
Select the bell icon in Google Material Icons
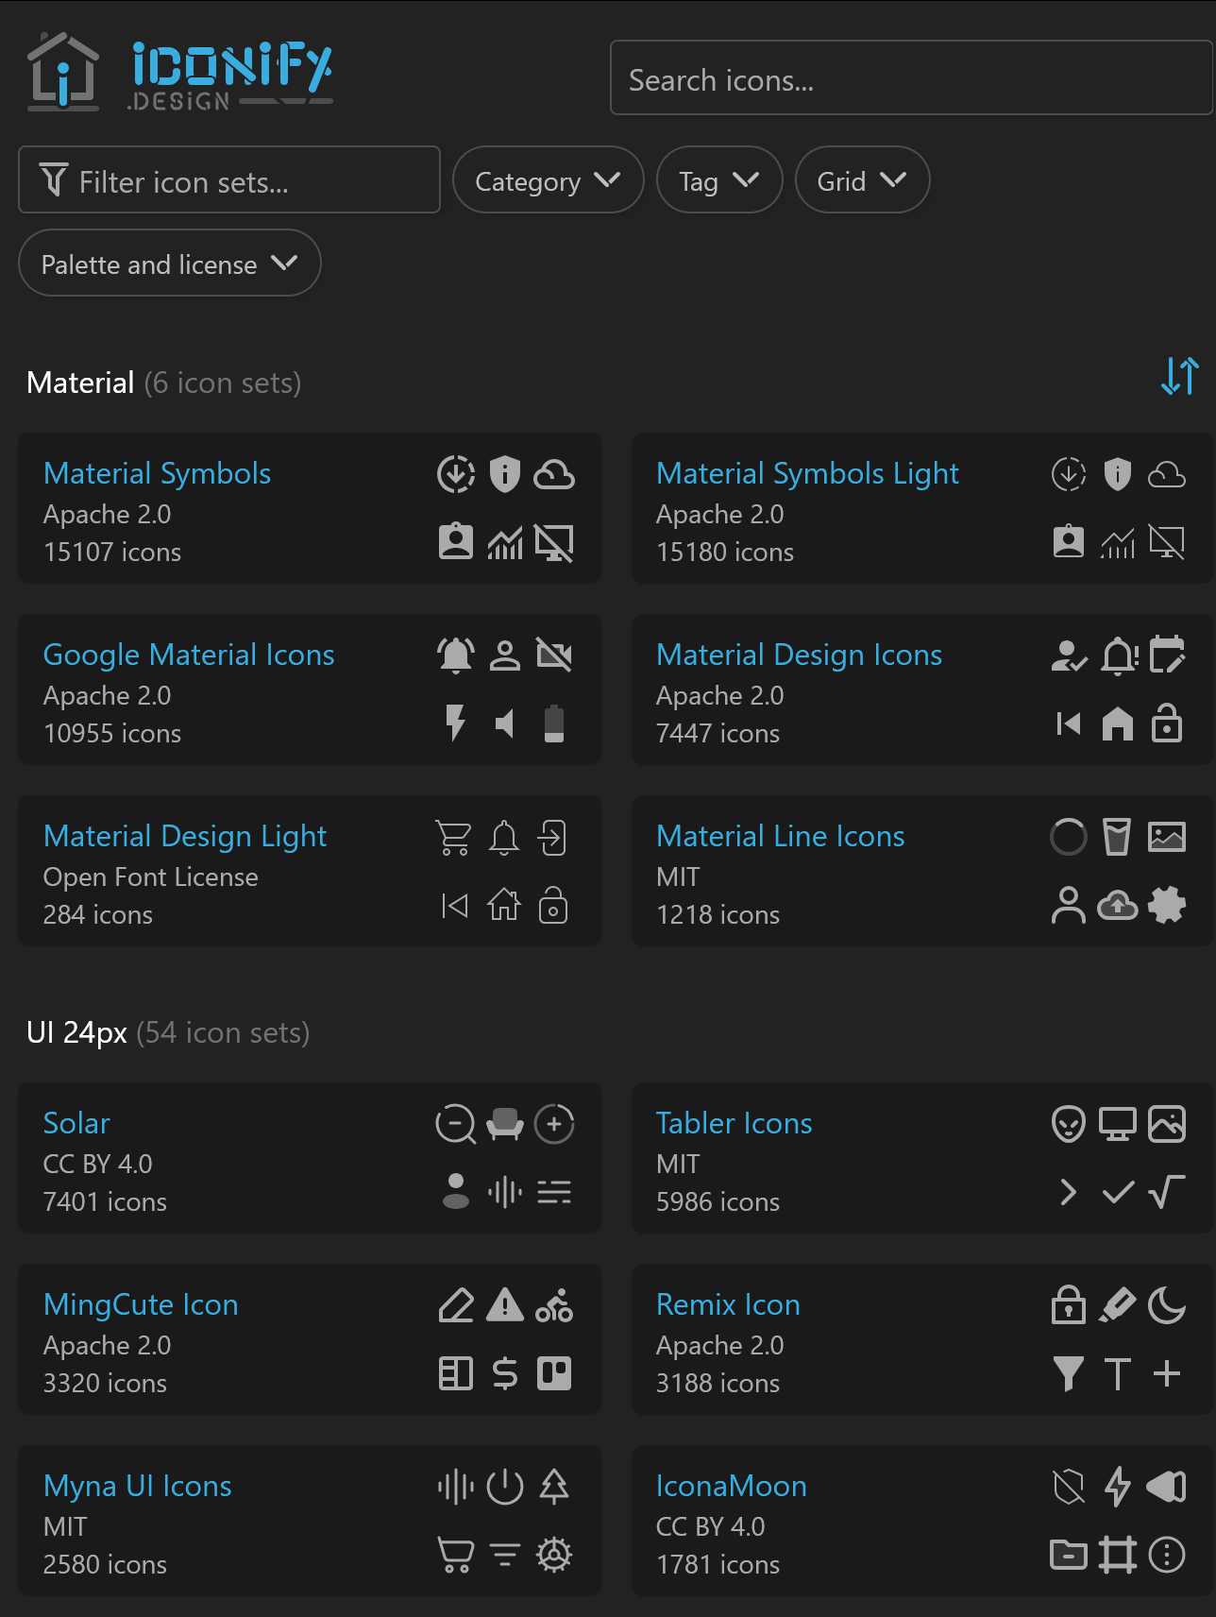coord(456,654)
